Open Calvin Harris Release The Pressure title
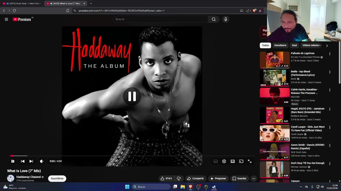This screenshot has height=191, width=341. (305, 91)
